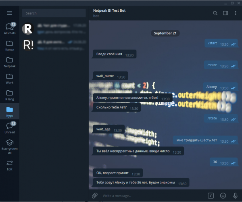The width and height of the screenshot is (242, 202).
Task: Toggle the right info side panel
Action: pos(225,13)
